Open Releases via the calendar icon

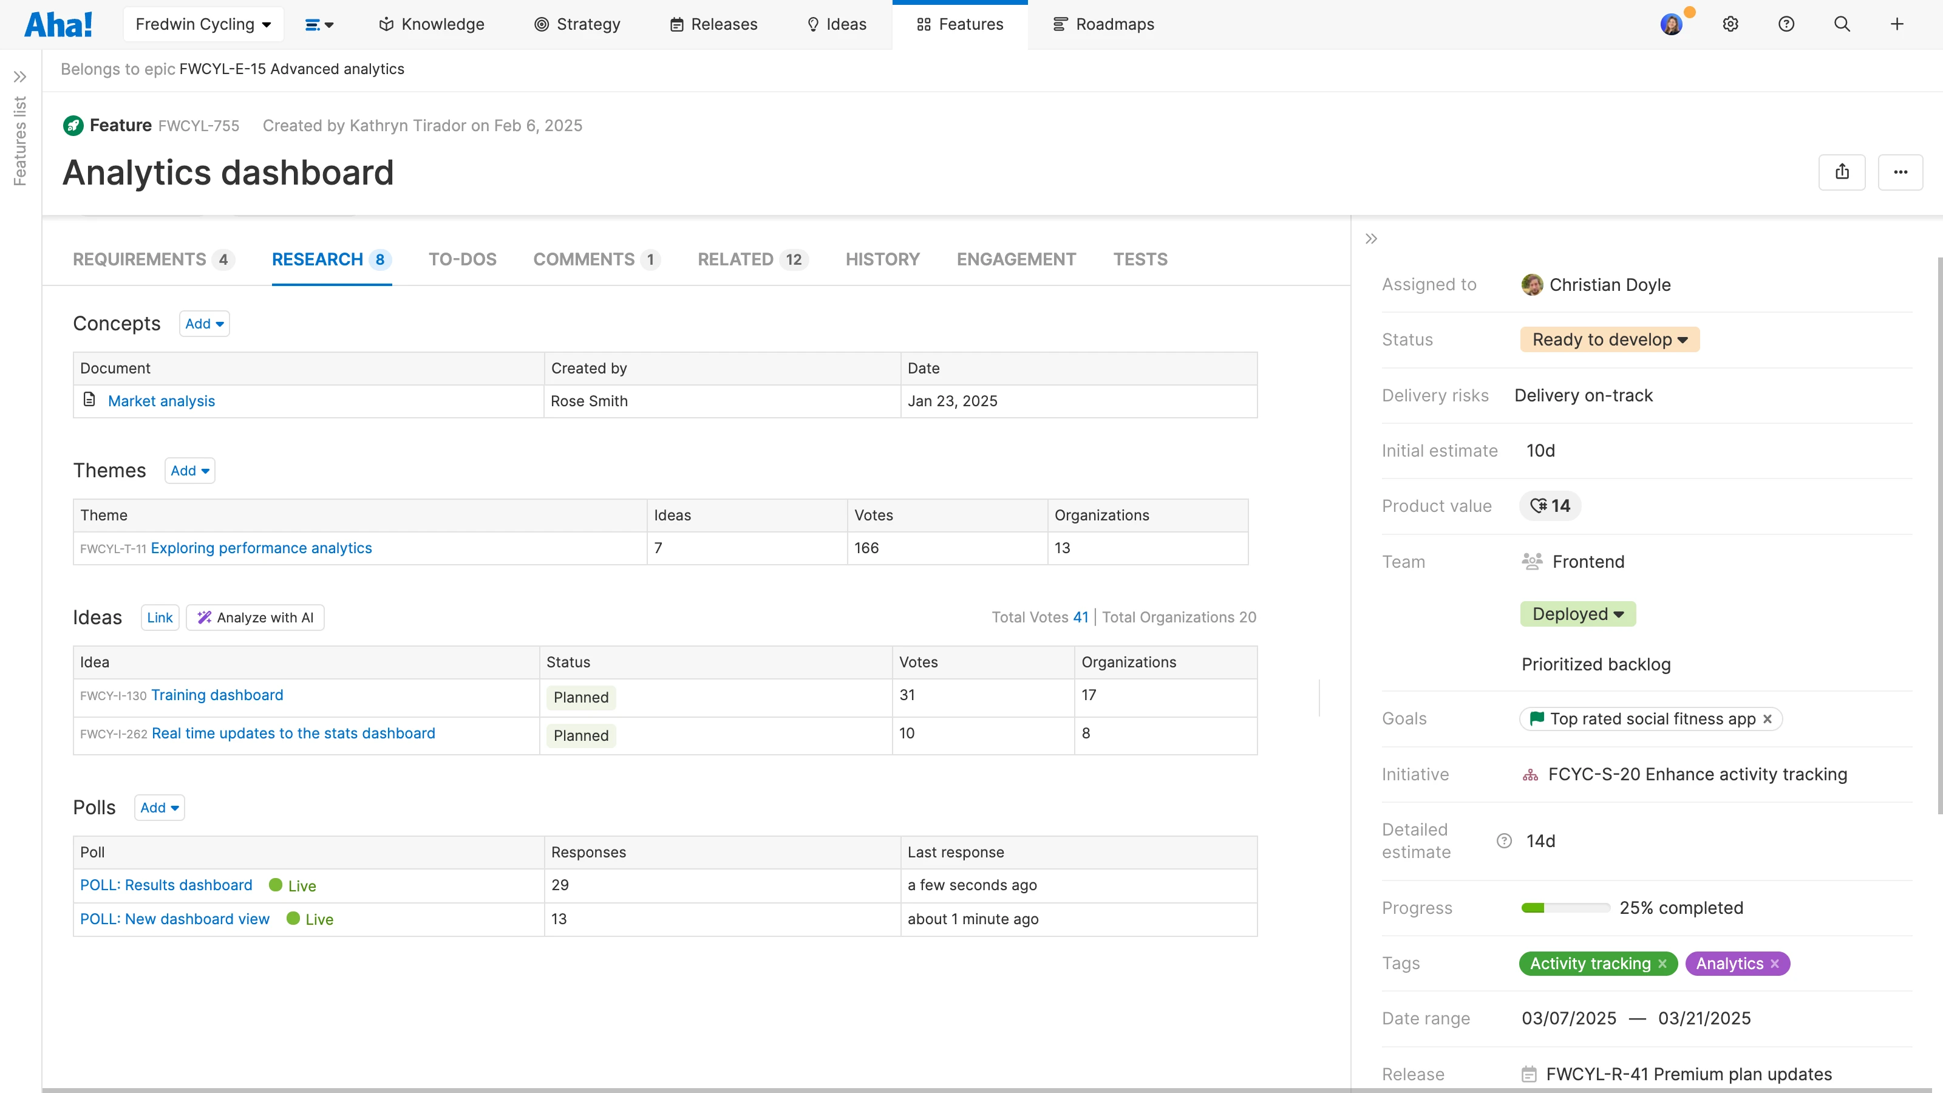(676, 24)
